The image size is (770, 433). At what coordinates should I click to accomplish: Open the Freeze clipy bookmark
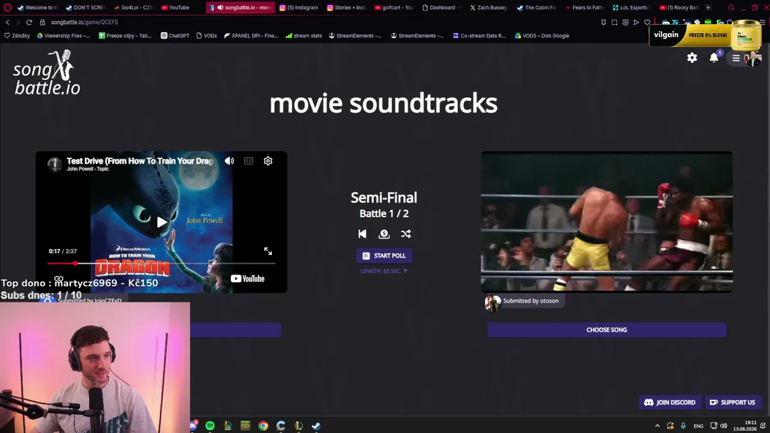tap(125, 35)
